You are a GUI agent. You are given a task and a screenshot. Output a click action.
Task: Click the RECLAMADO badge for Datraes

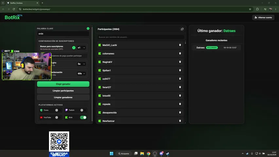(x=212, y=47)
